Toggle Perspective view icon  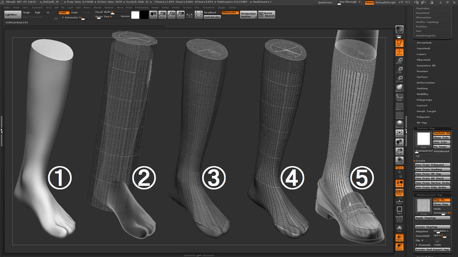399,192
